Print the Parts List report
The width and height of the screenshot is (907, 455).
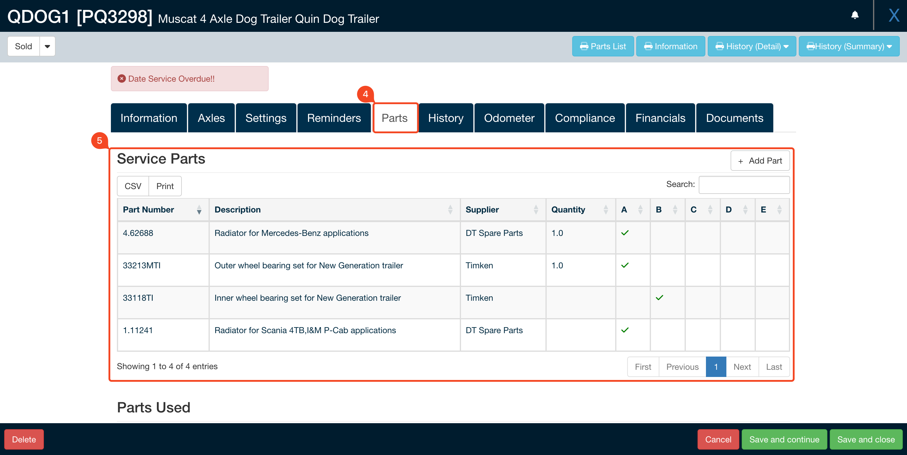tap(603, 46)
